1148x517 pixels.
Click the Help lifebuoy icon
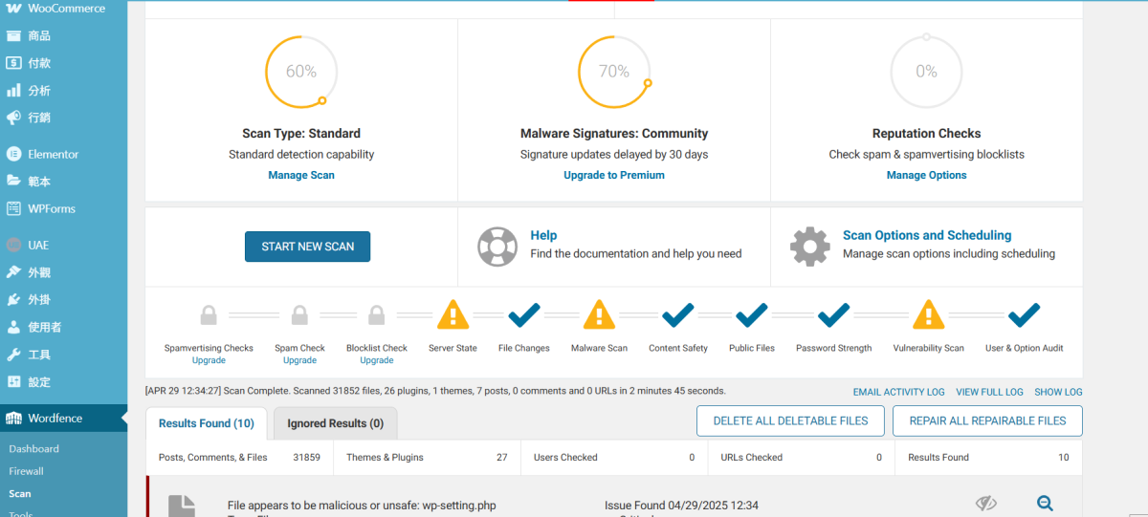point(497,246)
